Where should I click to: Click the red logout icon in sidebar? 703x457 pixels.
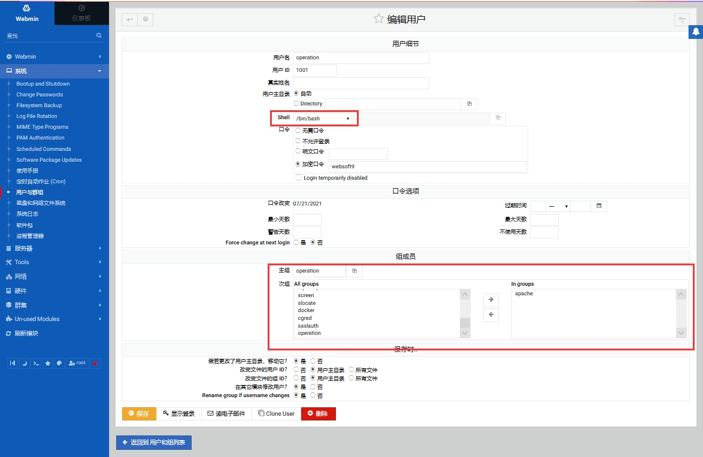(95, 363)
